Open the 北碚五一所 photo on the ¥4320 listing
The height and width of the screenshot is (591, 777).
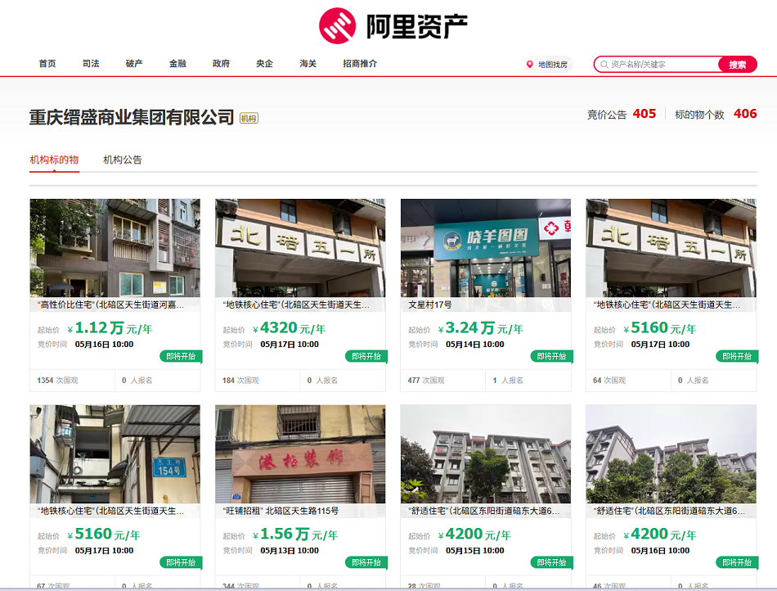(x=300, y=248)
